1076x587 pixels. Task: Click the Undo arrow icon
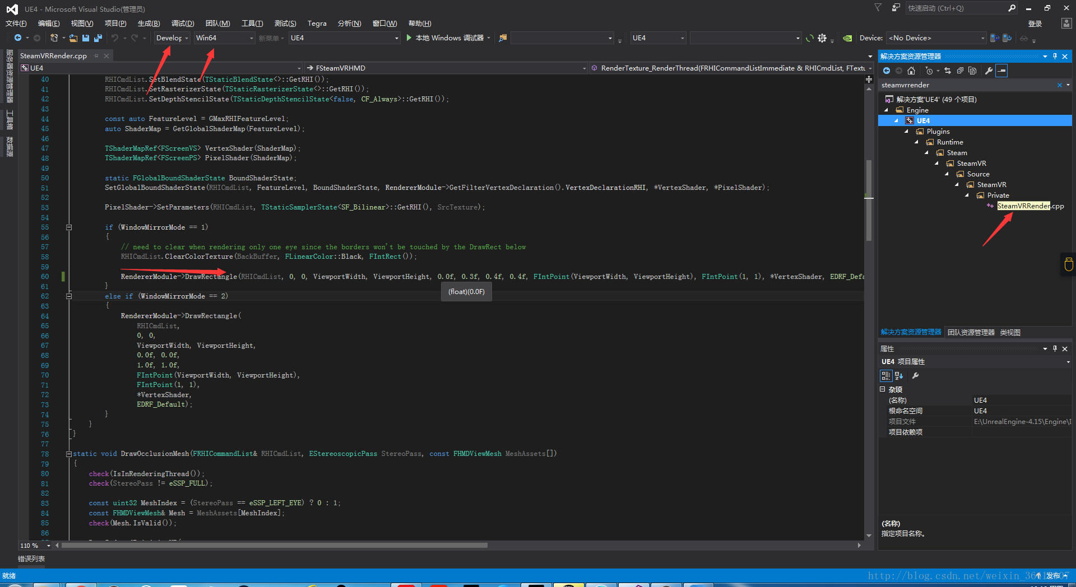[115, 38]
